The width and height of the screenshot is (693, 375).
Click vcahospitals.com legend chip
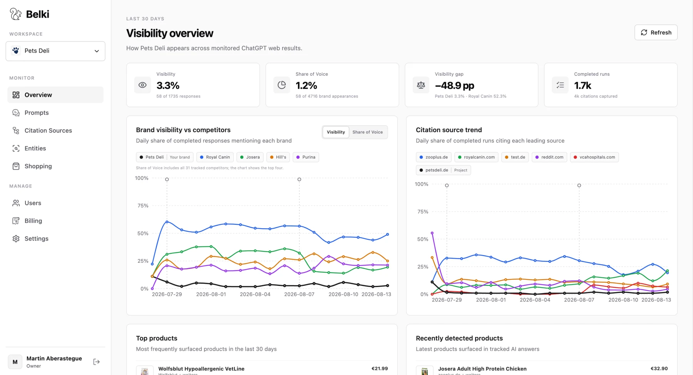click(594, 157)
